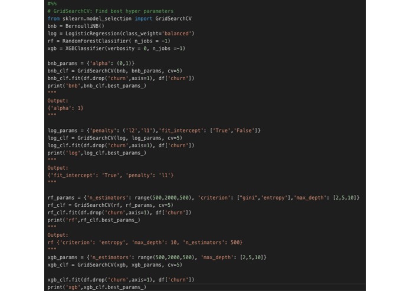
Task: Click the log_params penalty dictionary line
Action: (x=154, y=131)
